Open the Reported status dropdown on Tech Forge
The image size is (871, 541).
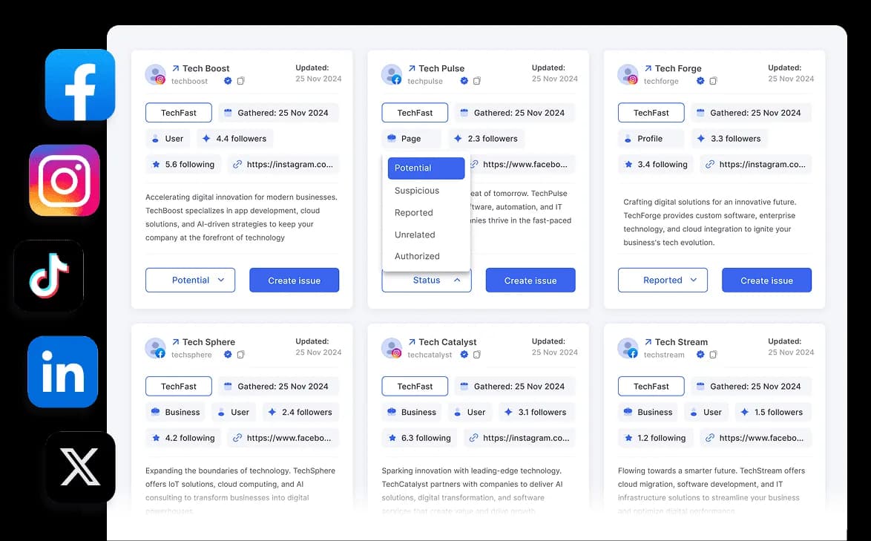click(663, 281)
